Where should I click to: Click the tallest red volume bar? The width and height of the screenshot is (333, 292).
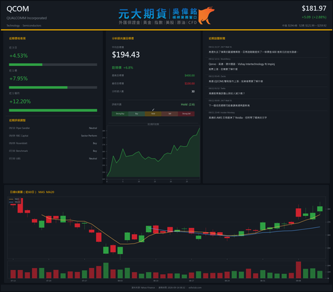click(298, 270)
